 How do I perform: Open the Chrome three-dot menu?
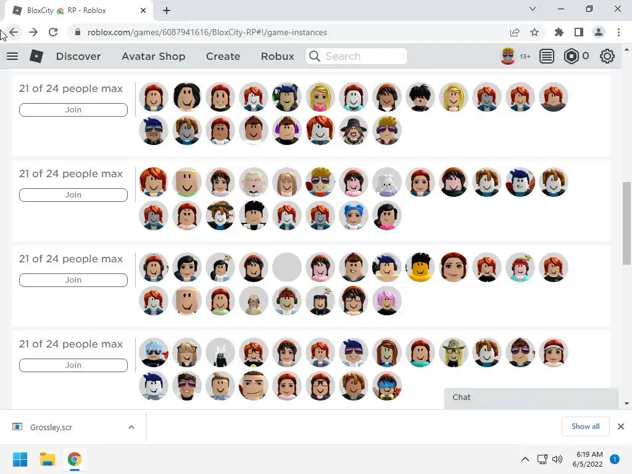(618, 32)
